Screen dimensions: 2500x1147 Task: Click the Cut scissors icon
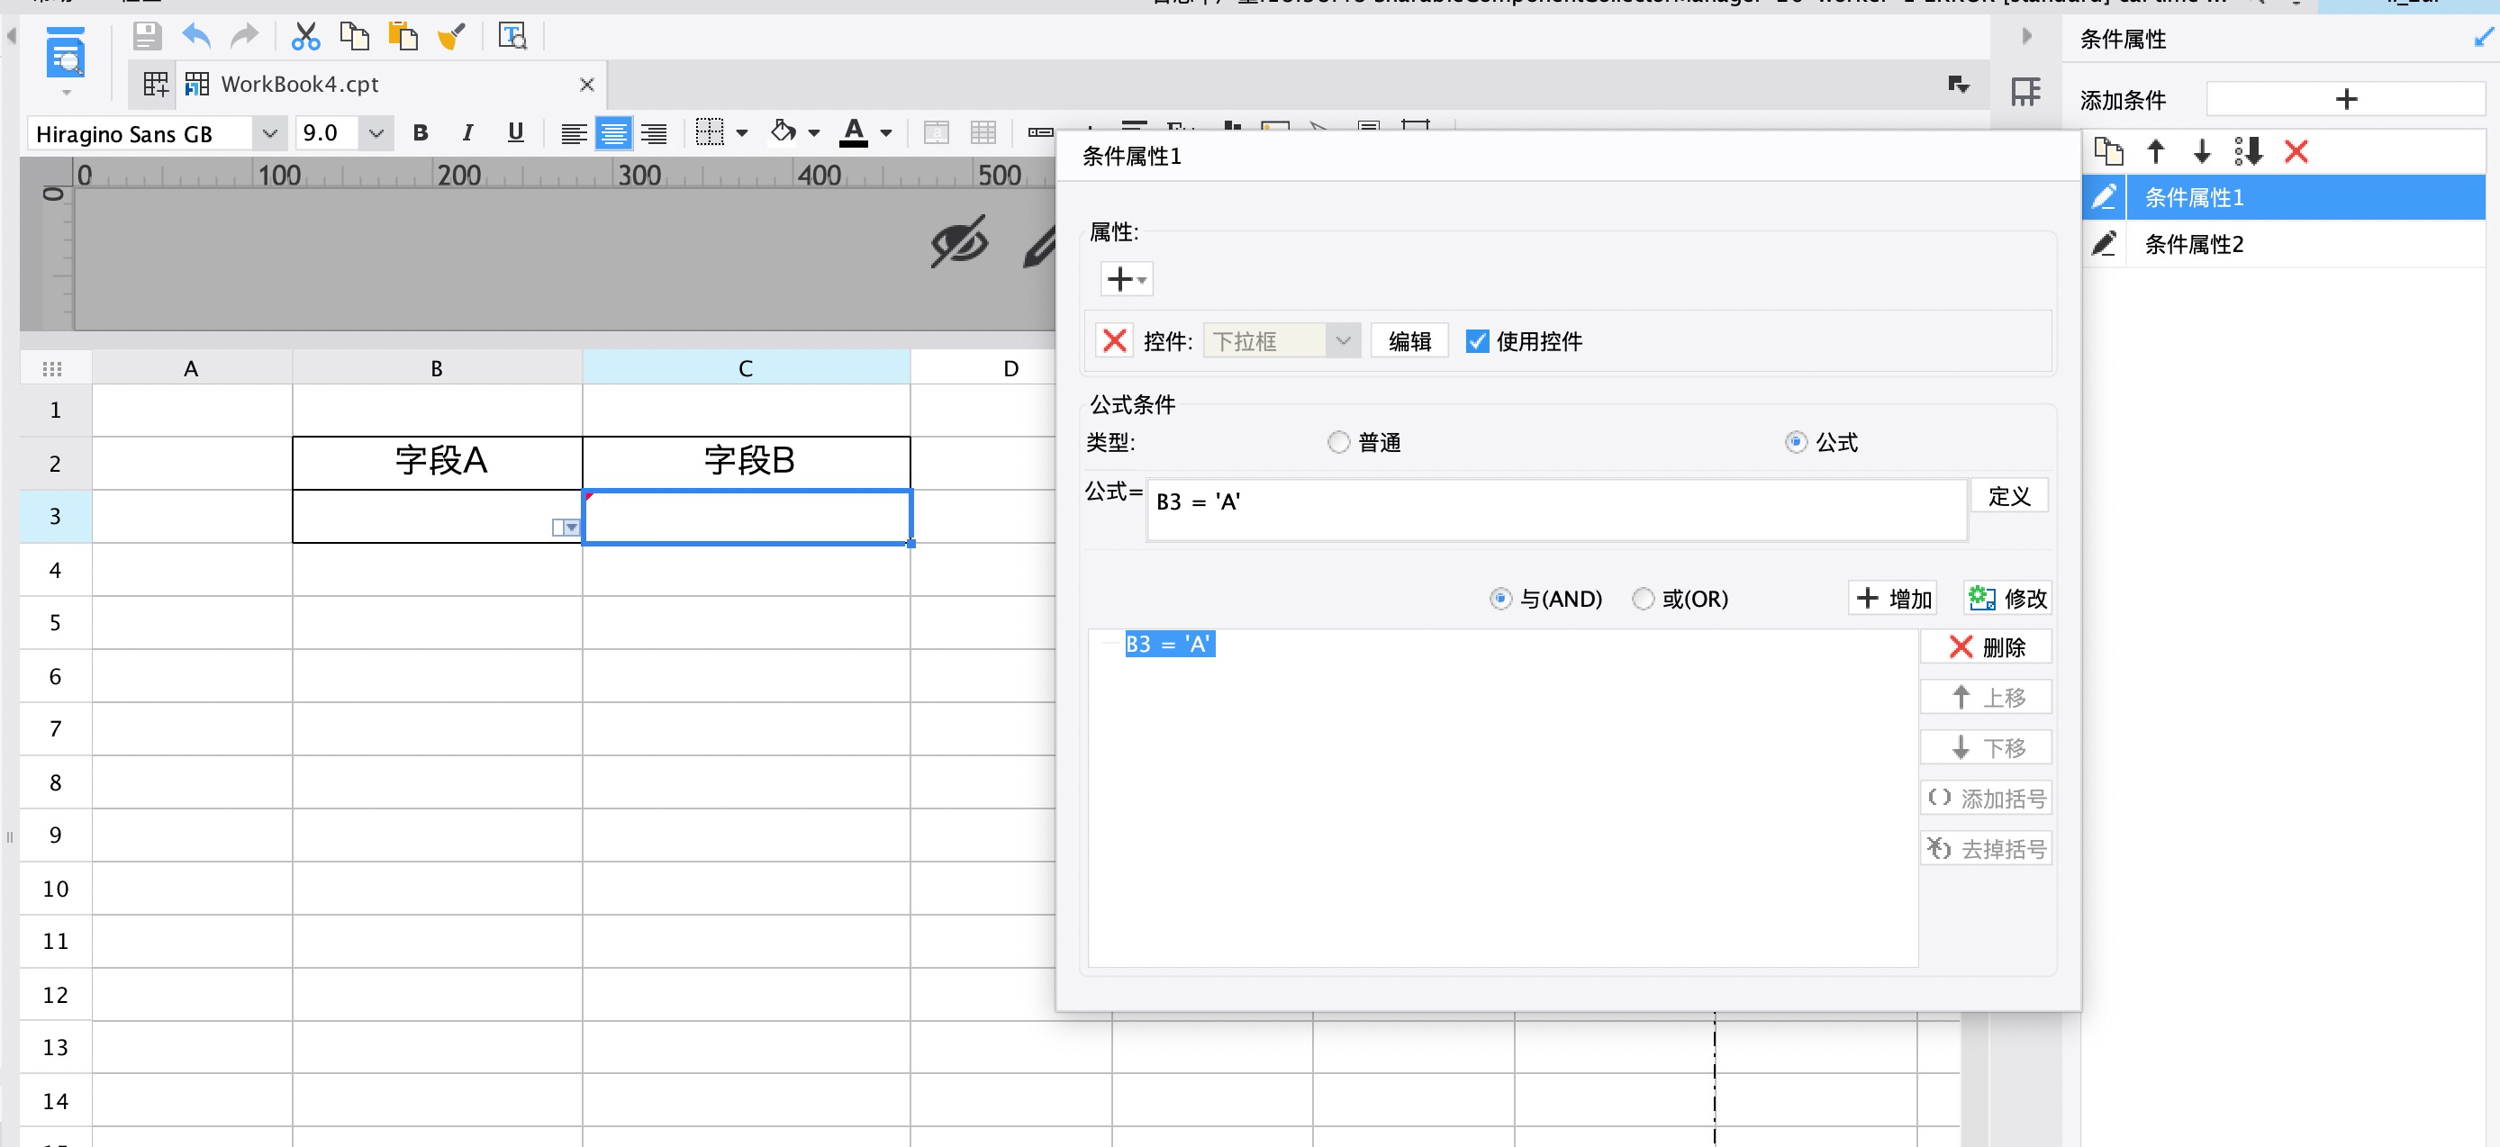(305, 37)
